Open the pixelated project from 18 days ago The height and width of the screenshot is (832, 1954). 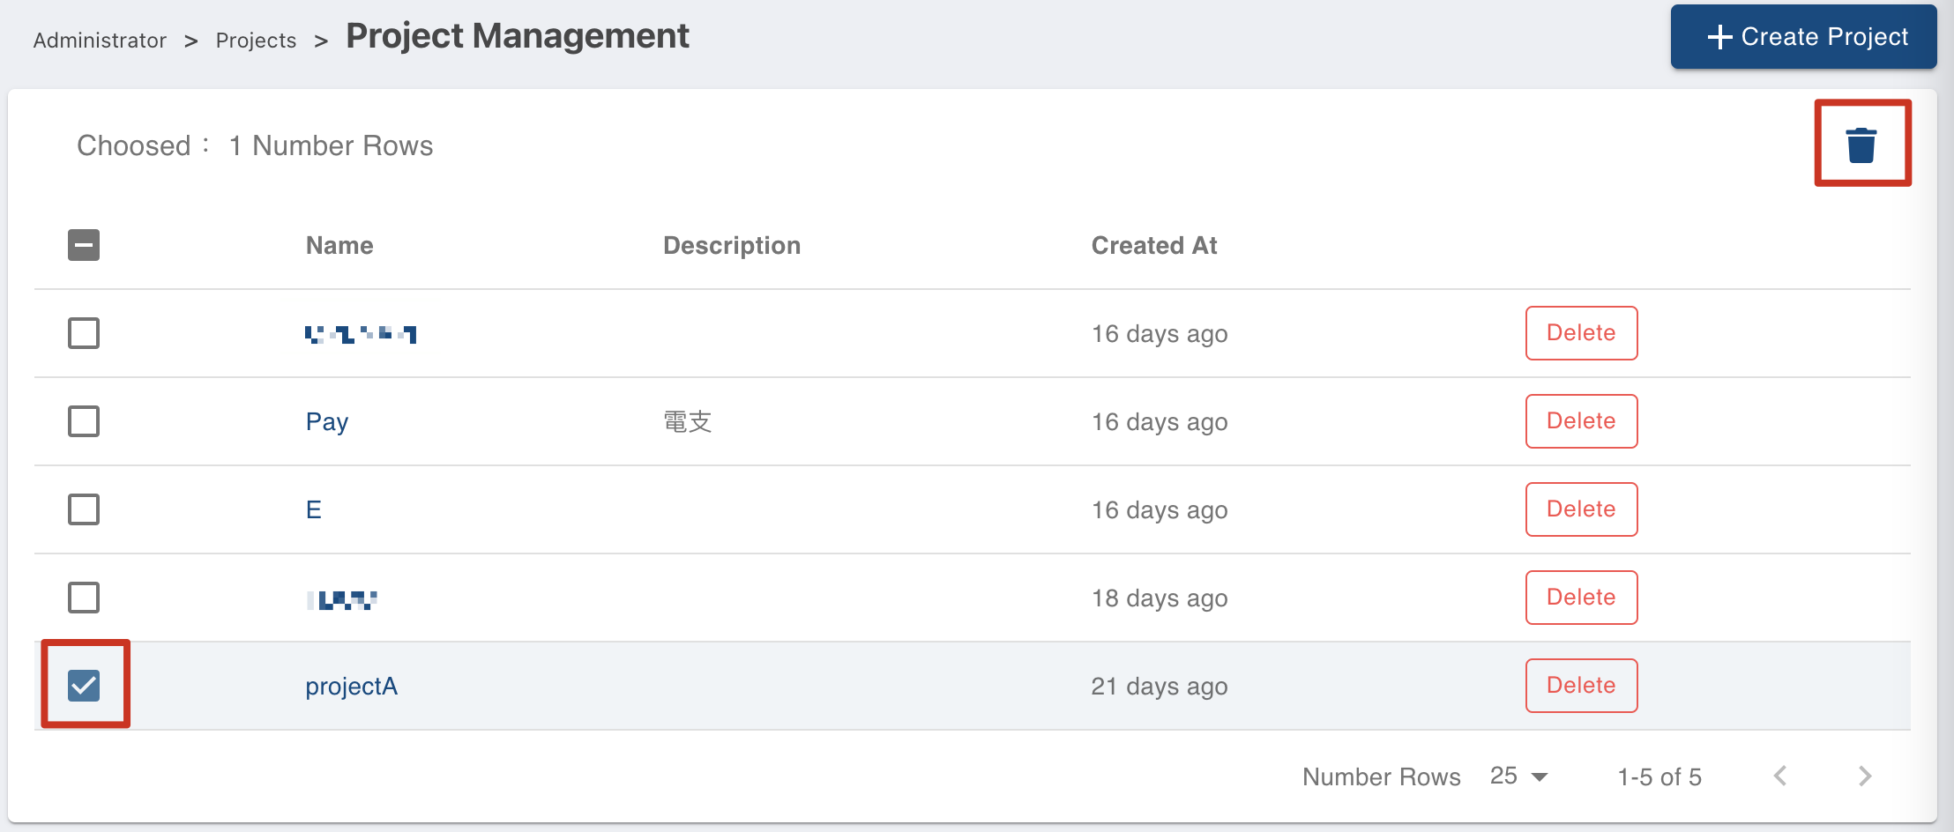pyautogui.click(x=342, y=599)
